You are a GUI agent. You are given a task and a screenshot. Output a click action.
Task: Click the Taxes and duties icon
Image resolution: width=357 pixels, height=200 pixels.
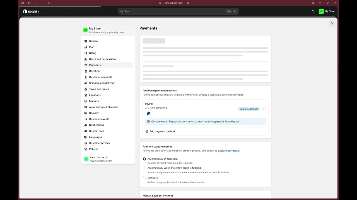[x=86, y=89]
